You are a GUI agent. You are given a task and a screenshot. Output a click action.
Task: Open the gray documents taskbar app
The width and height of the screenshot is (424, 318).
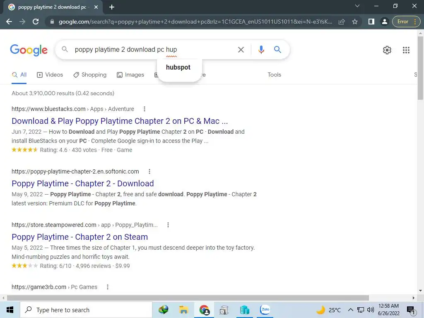pyautogui.click(x=224, y=310)
